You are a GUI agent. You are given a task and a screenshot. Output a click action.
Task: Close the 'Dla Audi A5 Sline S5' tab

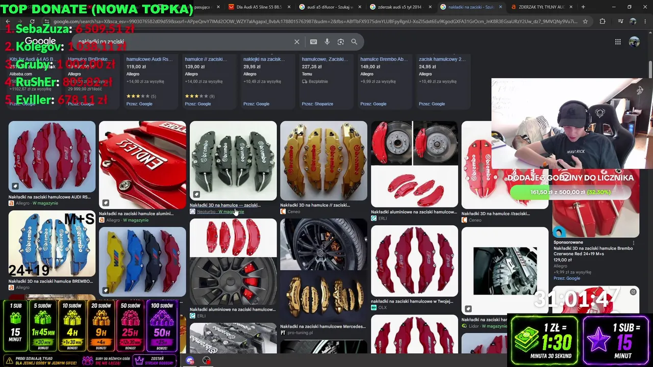[x=289, y=7]
